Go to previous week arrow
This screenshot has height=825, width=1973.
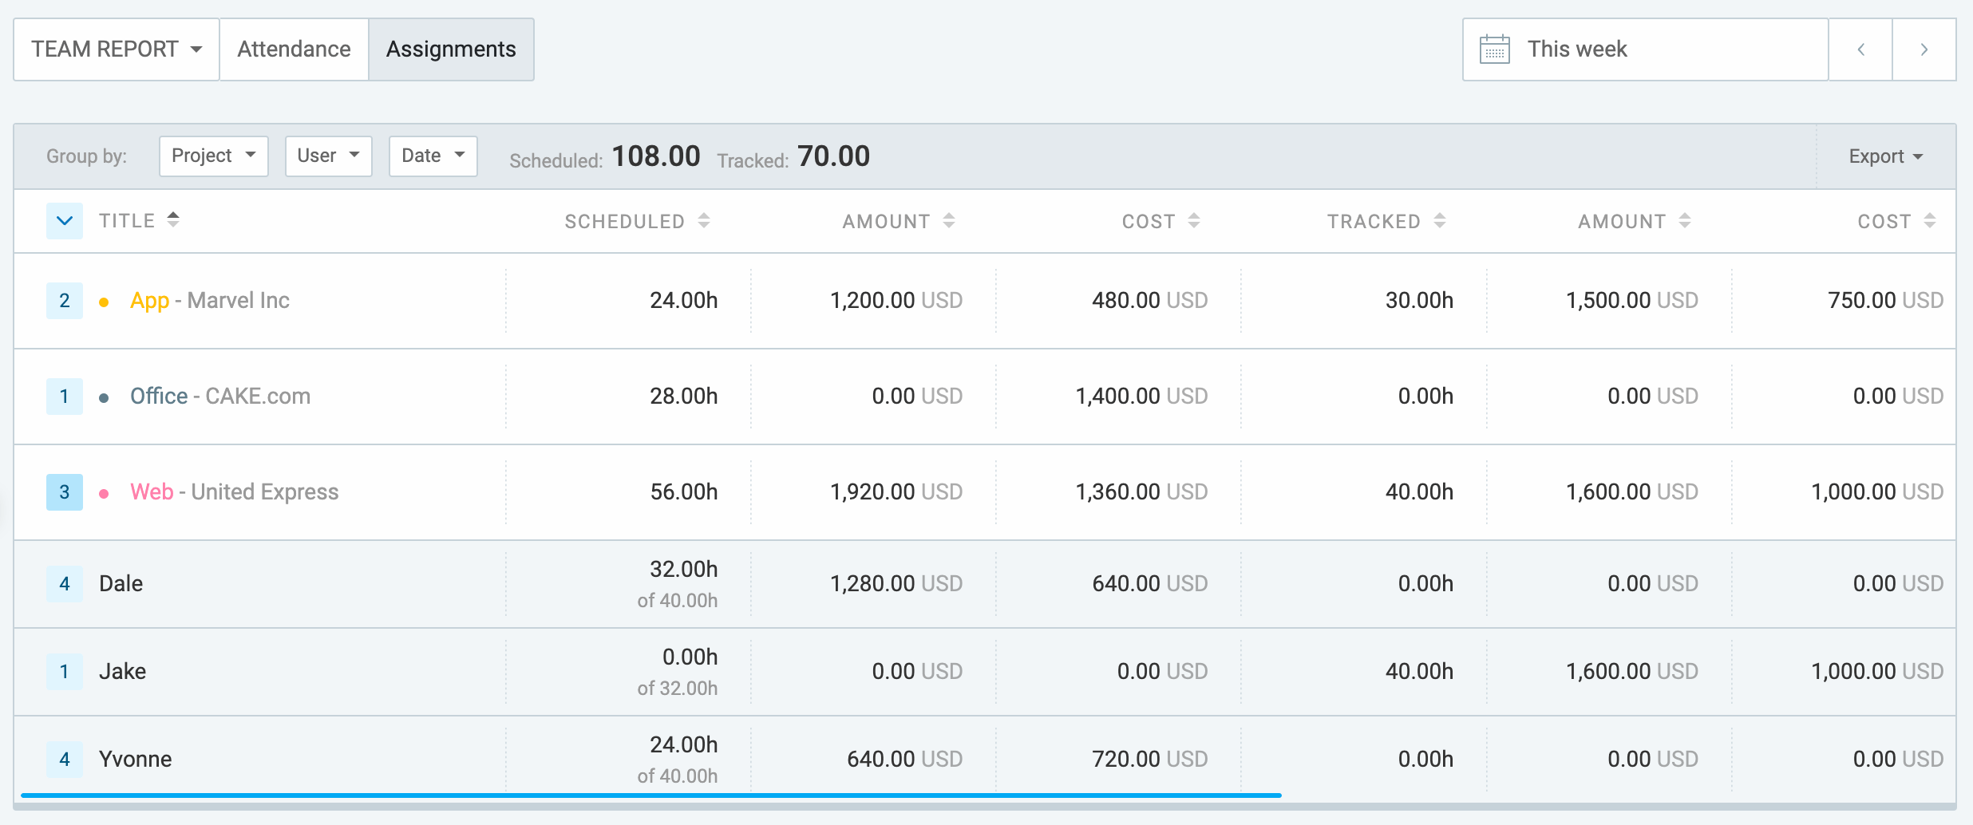point(1860,49)
